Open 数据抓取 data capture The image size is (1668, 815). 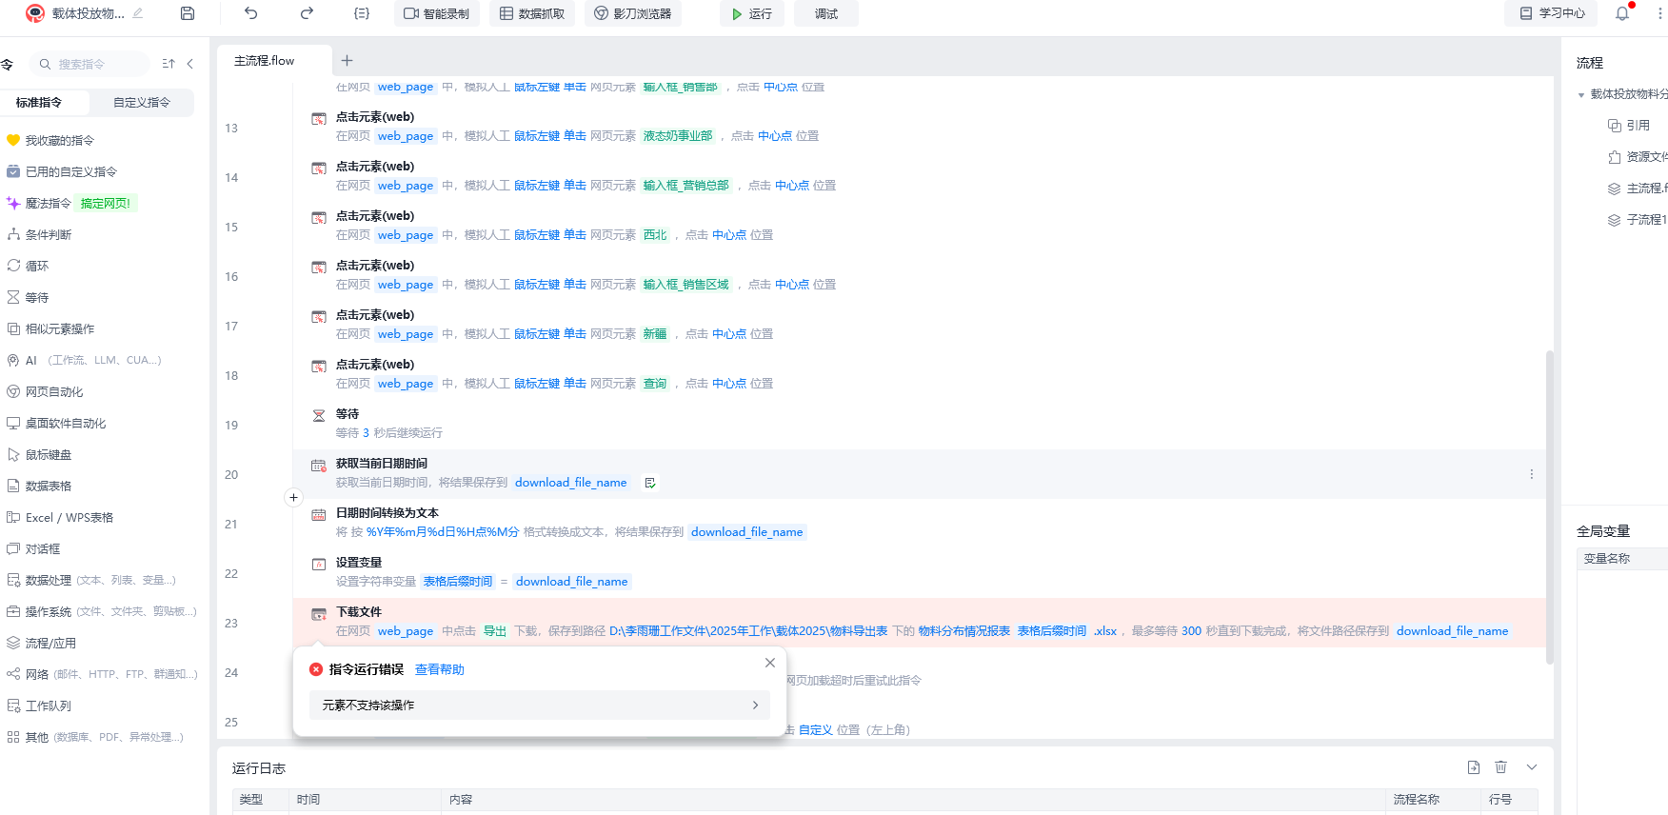[x=532, y=13]
